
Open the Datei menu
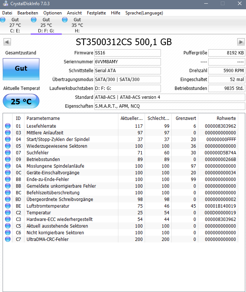point(7,13)
